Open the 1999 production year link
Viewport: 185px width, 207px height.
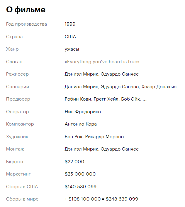tap(70, 24)
